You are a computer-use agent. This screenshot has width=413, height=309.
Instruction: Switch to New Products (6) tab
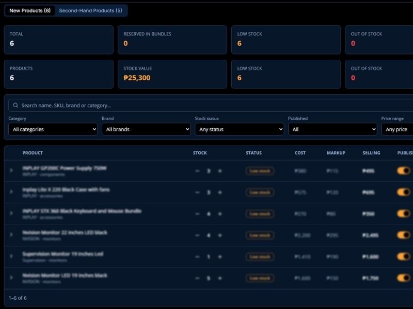click(30, 11)
